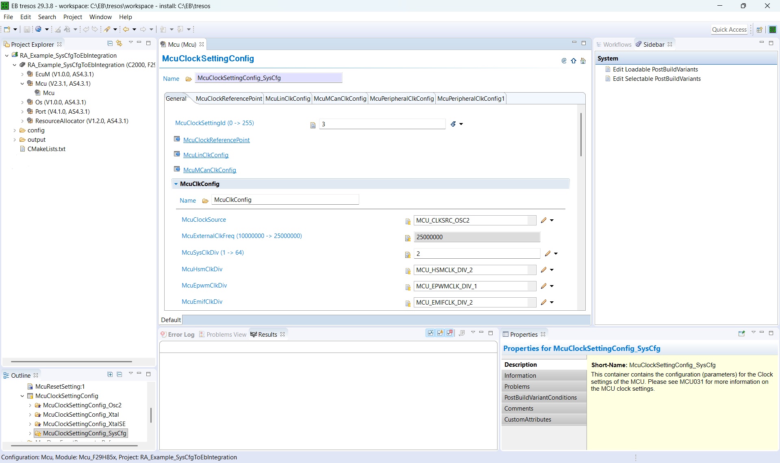Select CMakeLists.txt in Project Explorer
The image size is (780, 463).
[x=46, y=149]
